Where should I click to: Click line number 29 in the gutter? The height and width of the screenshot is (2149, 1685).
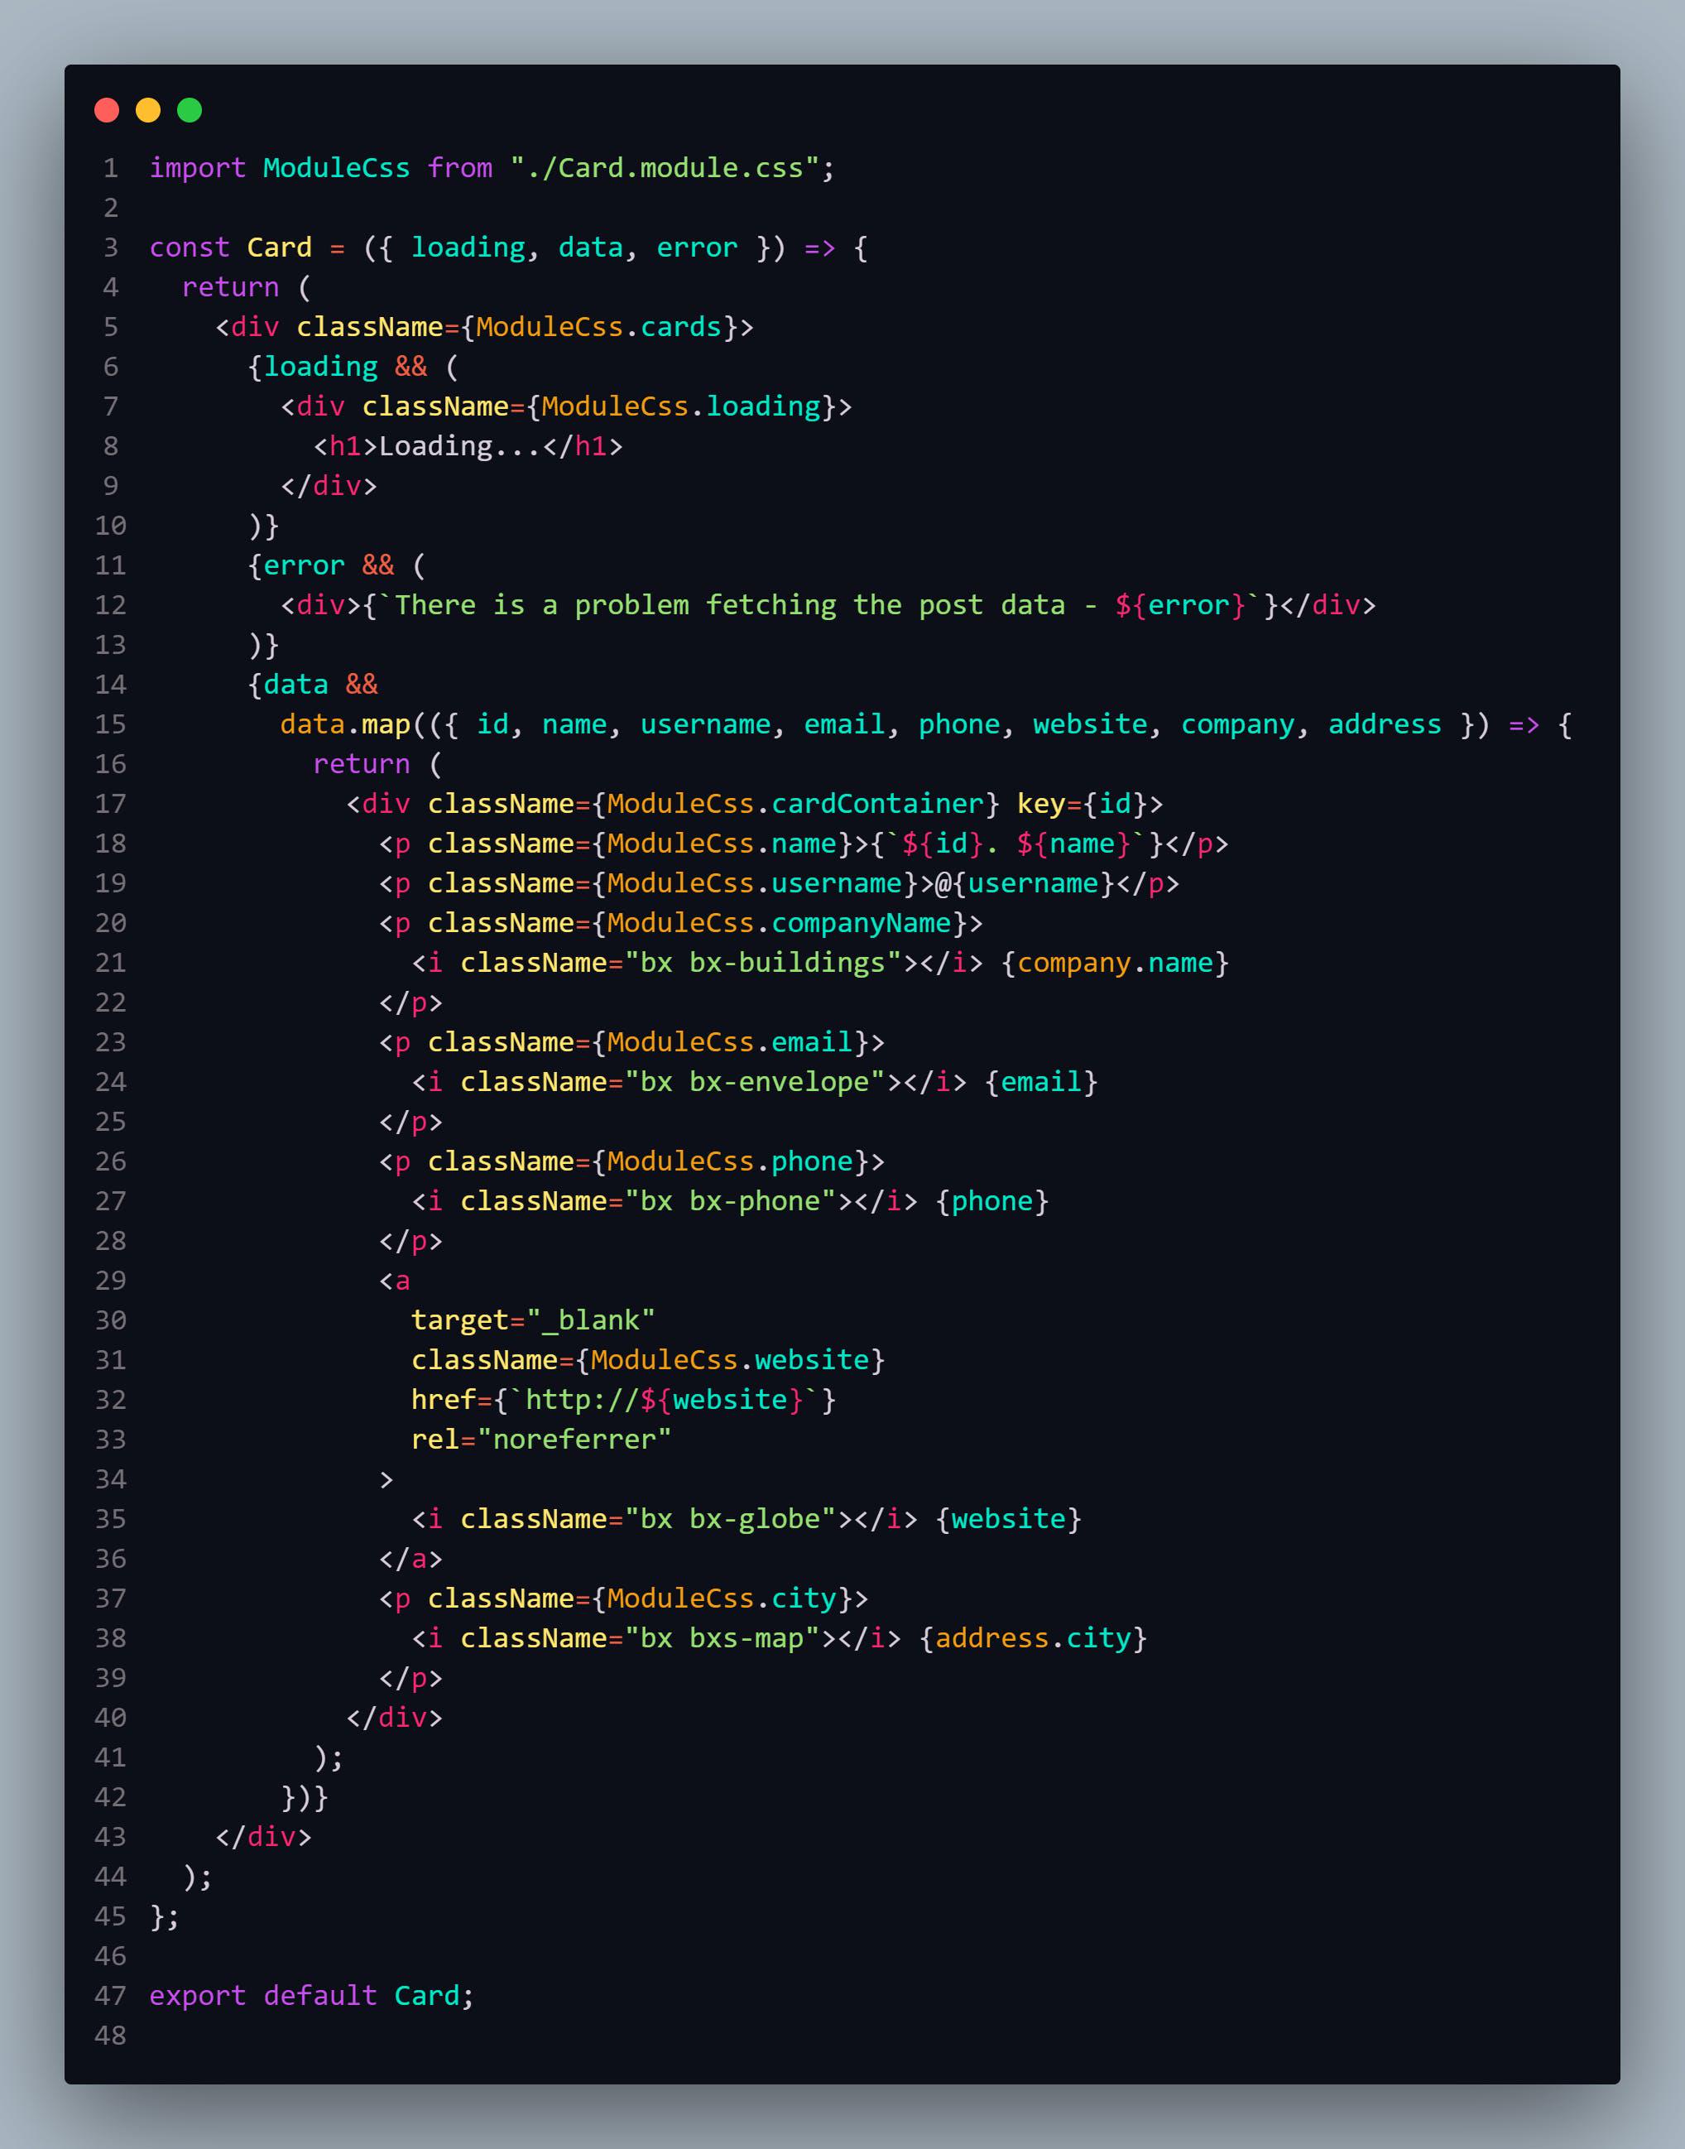[111, 1281]
